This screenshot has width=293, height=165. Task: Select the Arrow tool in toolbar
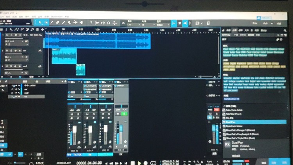[x=39, y=23]
